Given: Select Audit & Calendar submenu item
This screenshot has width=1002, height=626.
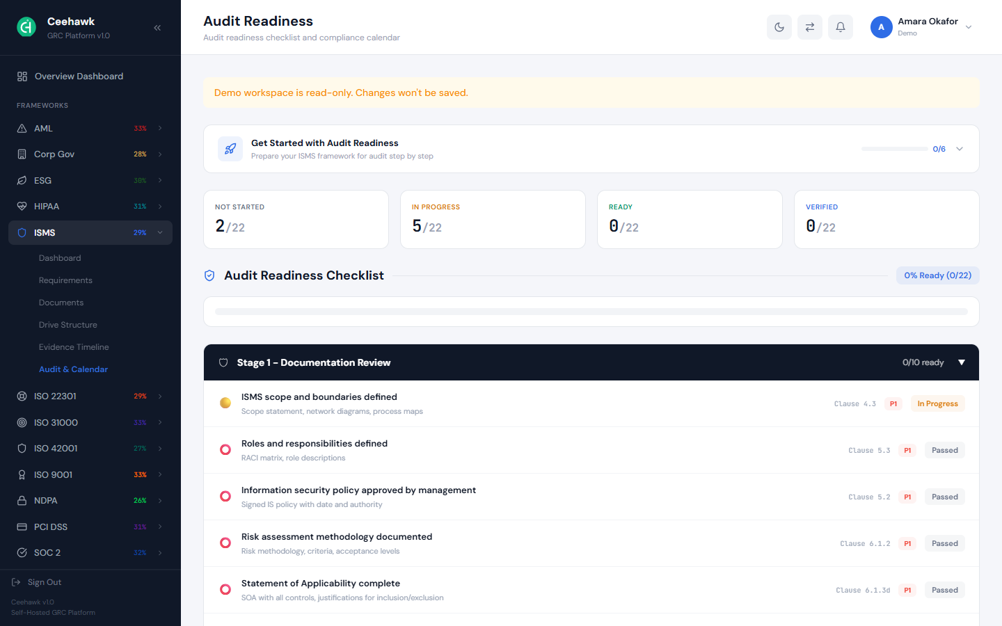Looking at the screenshot, I should (73, 369).
